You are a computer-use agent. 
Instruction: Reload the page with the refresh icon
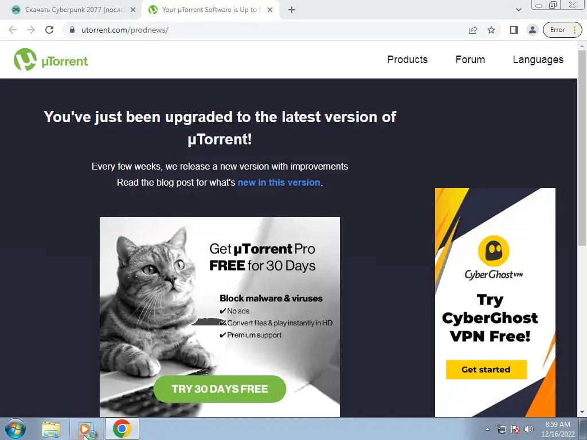tap(49, 30)
